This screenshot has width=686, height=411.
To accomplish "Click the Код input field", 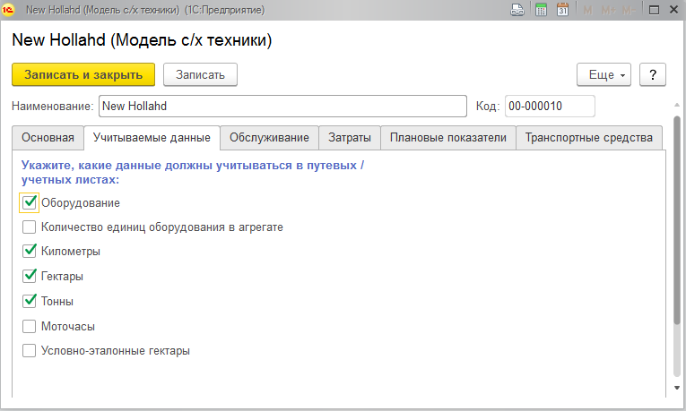I will 550,107.
